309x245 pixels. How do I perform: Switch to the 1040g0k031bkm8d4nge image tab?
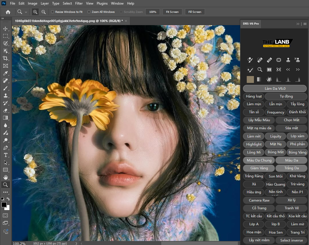68,21
